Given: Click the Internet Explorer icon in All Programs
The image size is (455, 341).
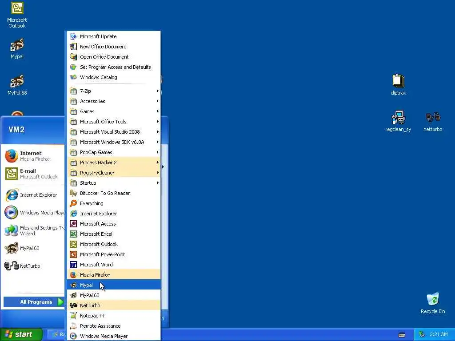Looking at the screenshot, I should tap(73, 214).
